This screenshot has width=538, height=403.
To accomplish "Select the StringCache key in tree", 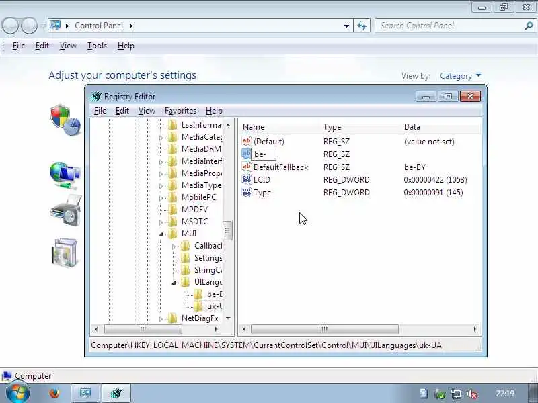I will coord(208,270).
